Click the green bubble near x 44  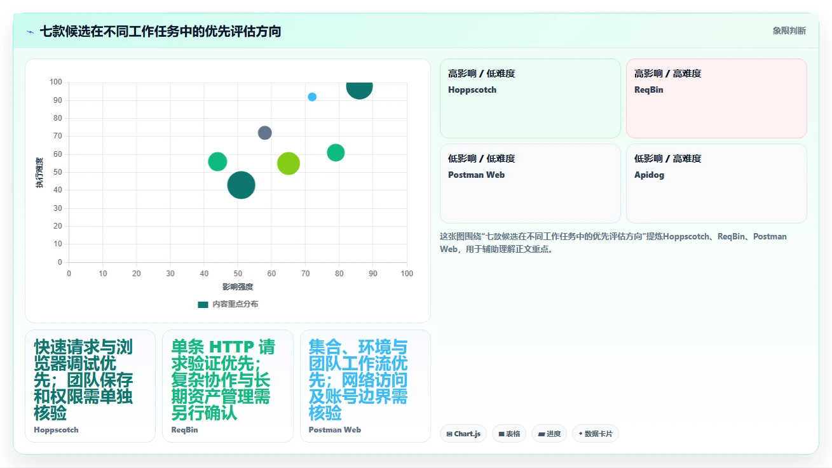pos(217,162)
